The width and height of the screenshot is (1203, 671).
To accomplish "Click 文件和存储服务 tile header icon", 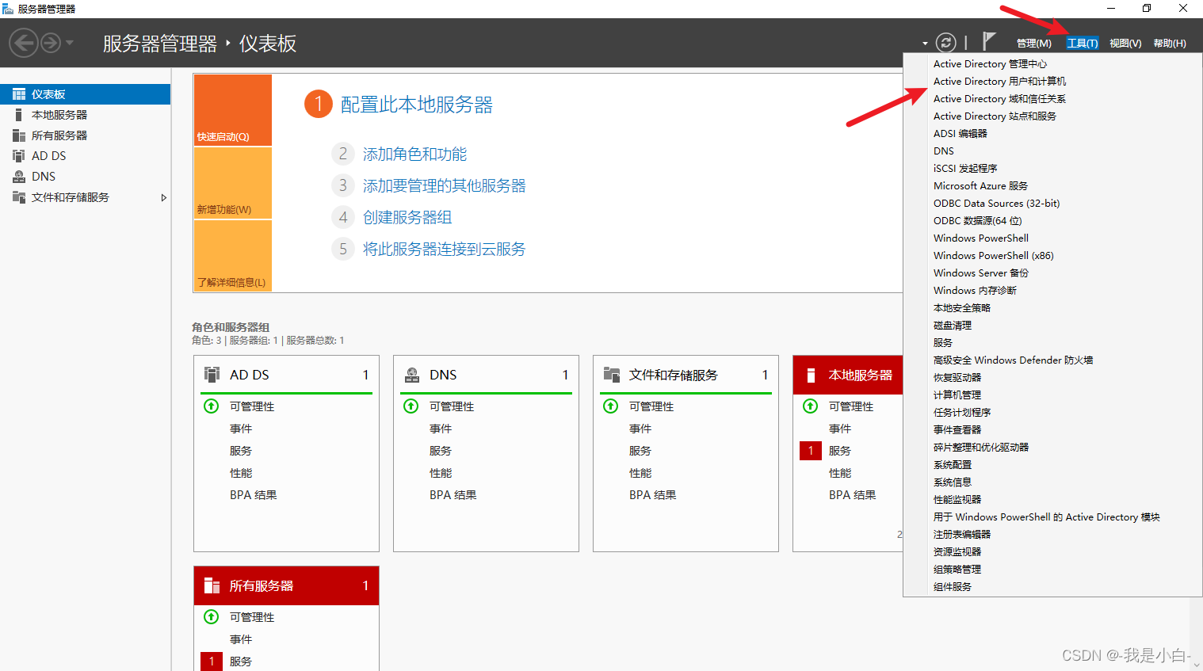I will pyautogui.click(x=611, y=375).
